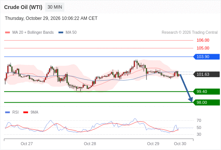Click the RSI 50 level label

click(199, 127)
